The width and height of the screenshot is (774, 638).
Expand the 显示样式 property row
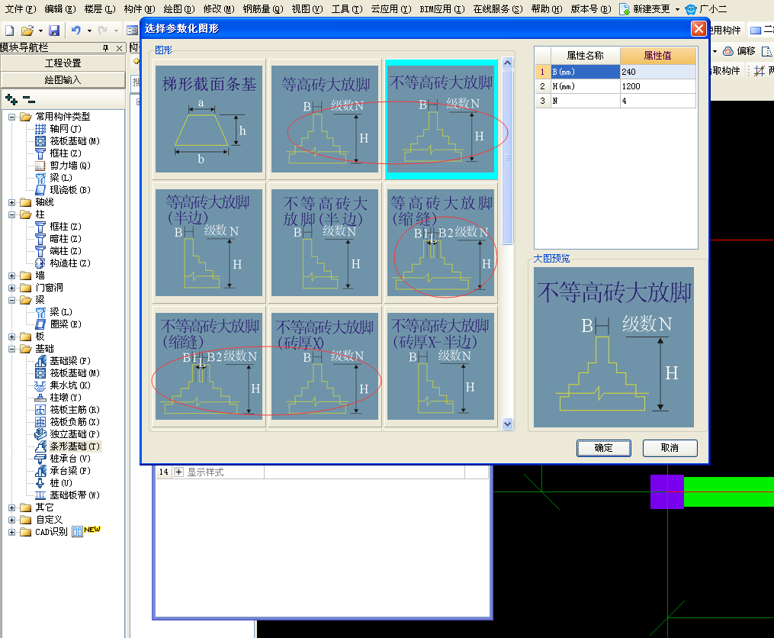tap(178, 472)
